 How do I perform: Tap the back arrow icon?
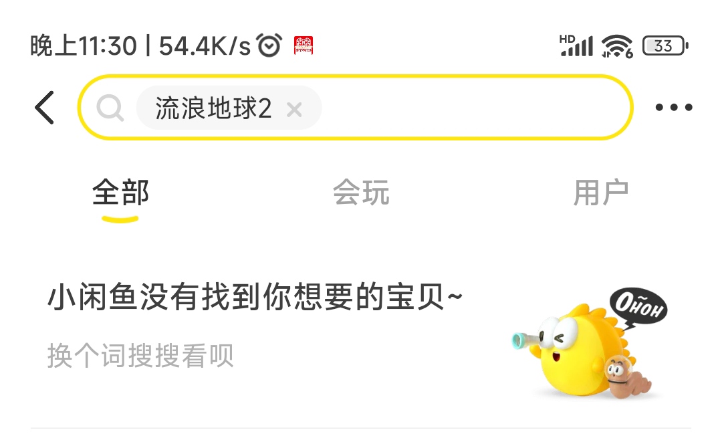45,108
